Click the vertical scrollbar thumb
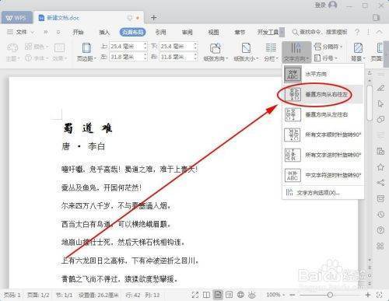The width and height of the screenshot is (389, 301). pyautogui.click(x=370, y=103)
